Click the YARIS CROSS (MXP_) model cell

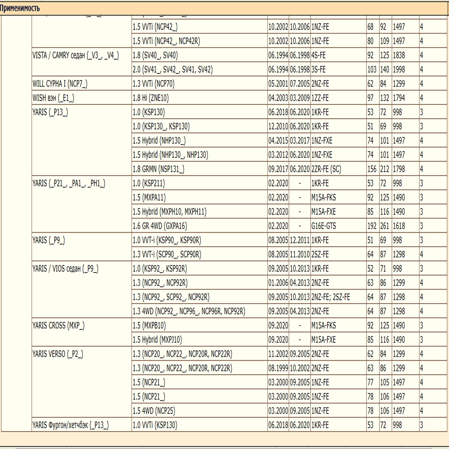coord(58,326)
